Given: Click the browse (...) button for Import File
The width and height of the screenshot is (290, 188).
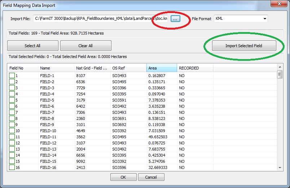Looking at the screenshot, I should tap(175, 19).
